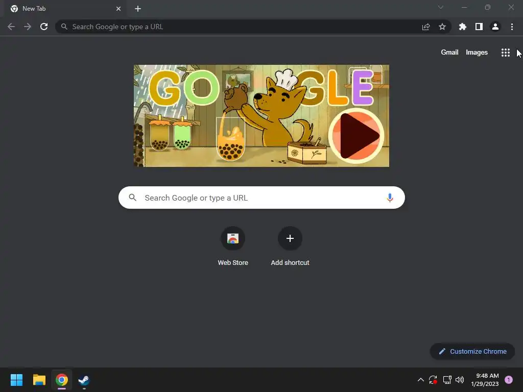Click the search magnifier in page search box

133,198
